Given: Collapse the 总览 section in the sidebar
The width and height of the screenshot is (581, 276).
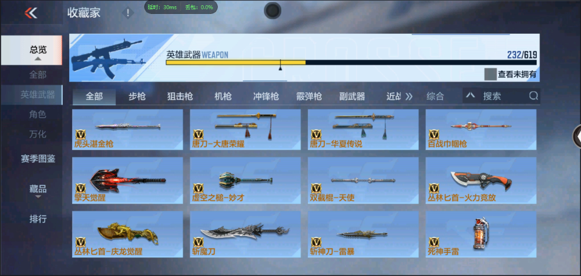Looking at the screenshot, I should click(38, 51).
